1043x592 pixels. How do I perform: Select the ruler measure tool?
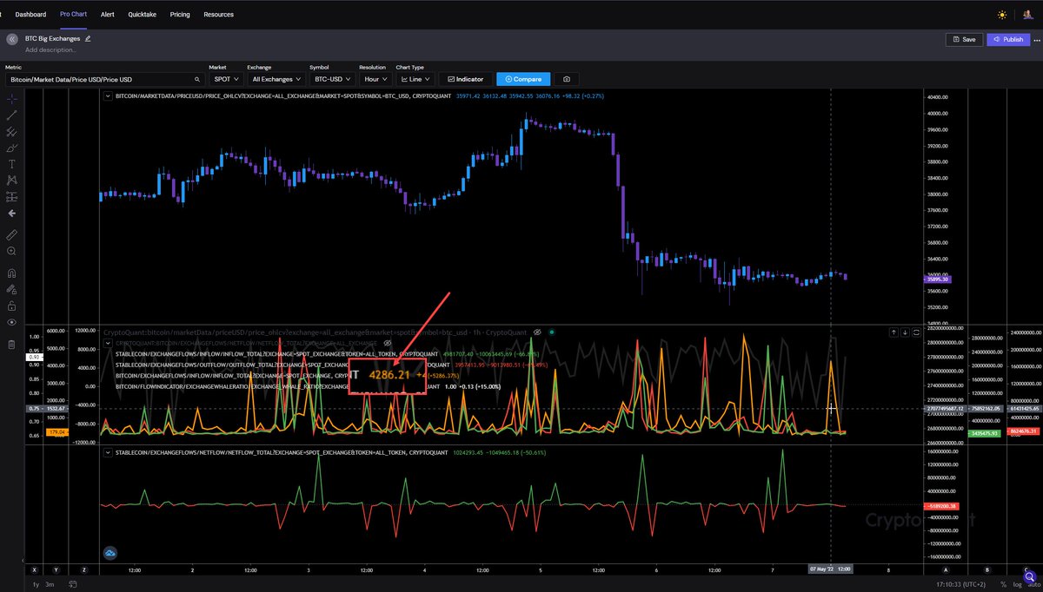click(12, 234)
